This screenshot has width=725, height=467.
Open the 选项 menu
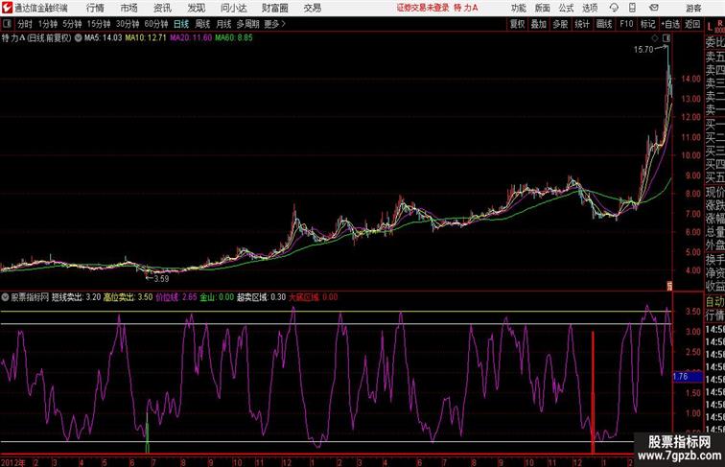[x=590, y=8]
